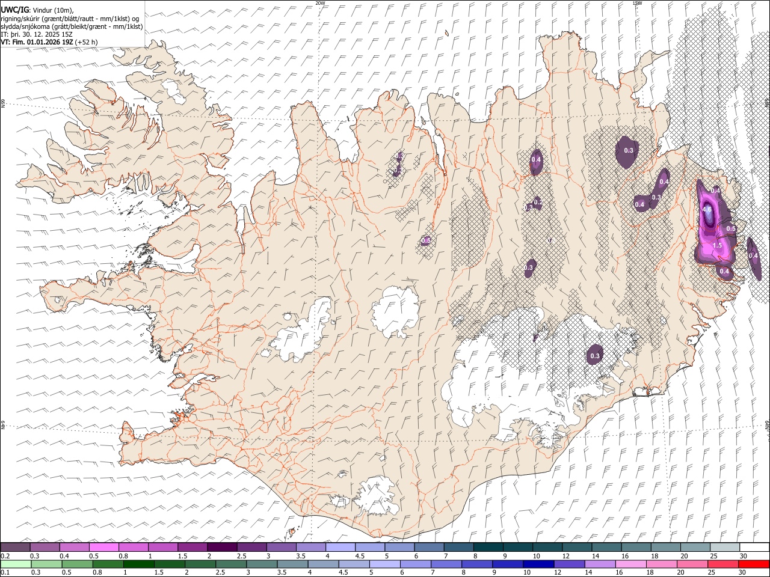Click the 0.4 label on the offshore purple patch at the far east
Screen dimensions: 770x577
753,255
